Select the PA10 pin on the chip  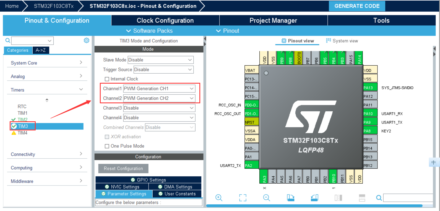pyautogui.click(x=370, y=114)
